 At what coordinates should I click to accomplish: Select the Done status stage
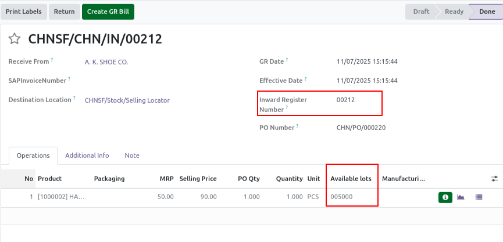[x=487, y=12]
